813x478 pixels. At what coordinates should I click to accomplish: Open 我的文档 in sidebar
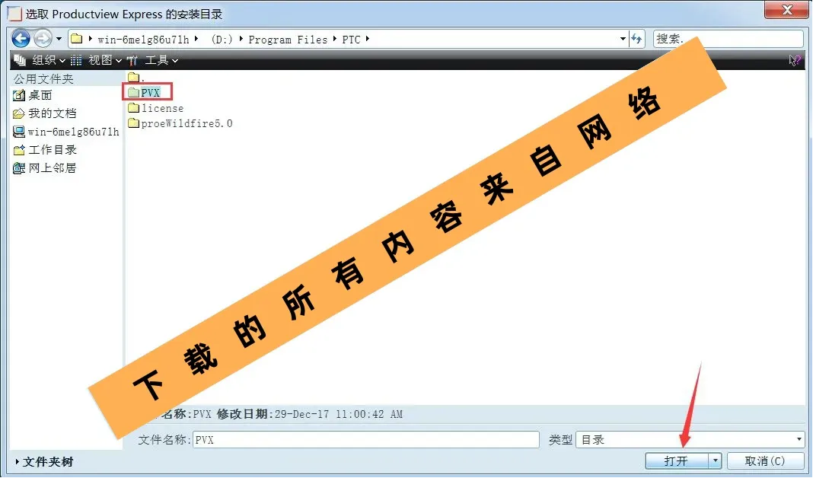pos(53,113)
